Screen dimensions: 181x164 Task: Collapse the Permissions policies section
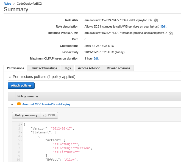(10, 77)
